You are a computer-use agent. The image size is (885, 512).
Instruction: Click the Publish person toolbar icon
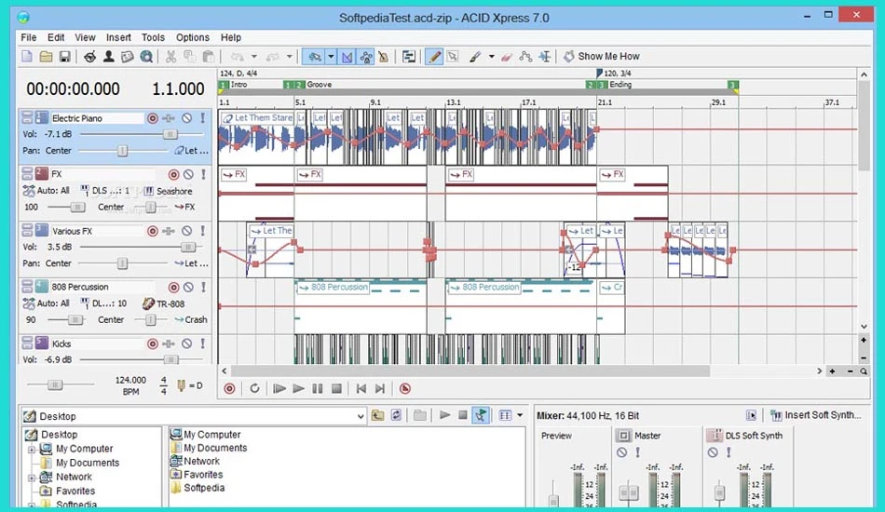point(108,57)
